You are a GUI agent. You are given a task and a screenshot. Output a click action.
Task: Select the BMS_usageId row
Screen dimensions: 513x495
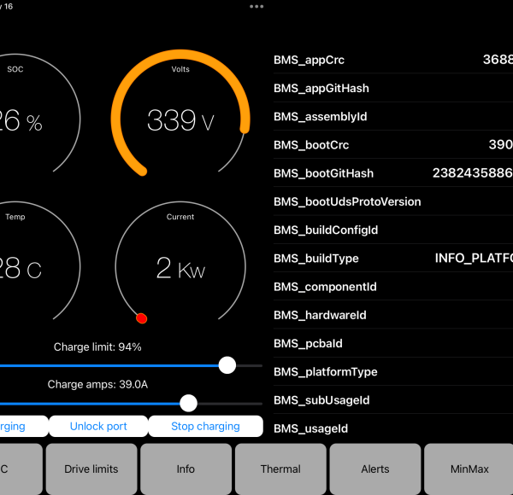393,428
